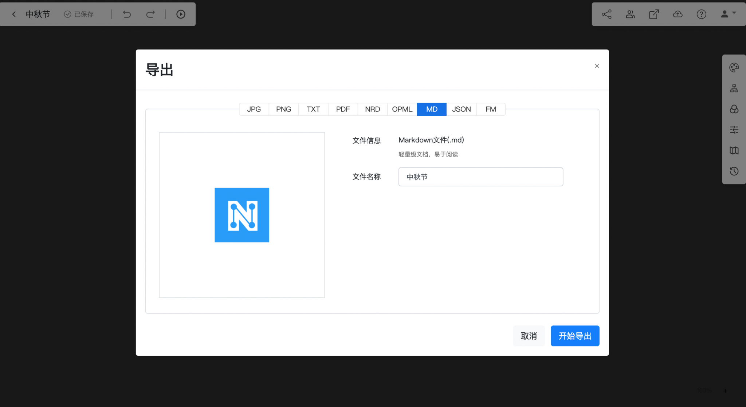Invite collaborators to the document
746x407 pixels.
click(x=630, y=14)
